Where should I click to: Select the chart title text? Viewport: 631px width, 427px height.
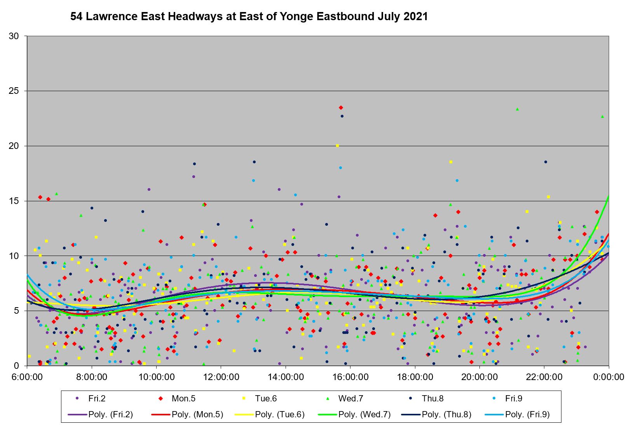click(249, 17)
